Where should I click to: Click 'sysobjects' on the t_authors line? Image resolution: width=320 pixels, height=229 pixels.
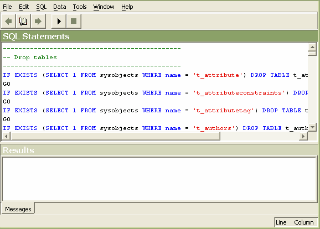tap(119, 128)
